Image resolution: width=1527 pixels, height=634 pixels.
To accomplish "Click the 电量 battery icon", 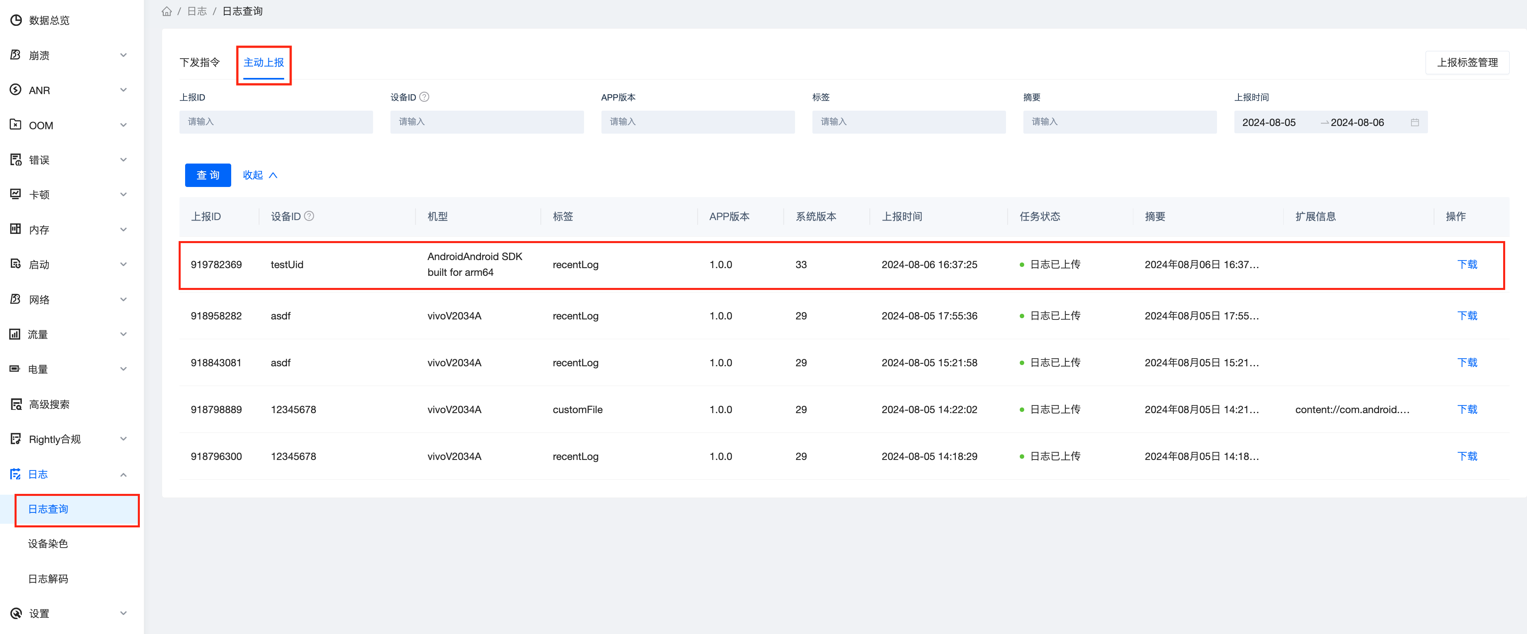I will click(x=15, y=369).
